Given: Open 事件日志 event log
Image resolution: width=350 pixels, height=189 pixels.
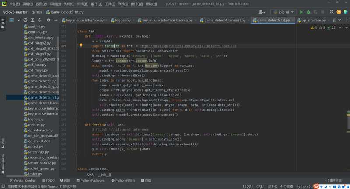Looking at the screenshot, I should tap(333, 181).
